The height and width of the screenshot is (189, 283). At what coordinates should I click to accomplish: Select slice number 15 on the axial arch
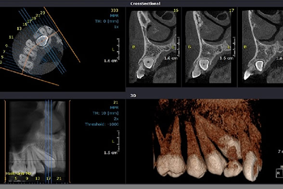pos(25,25)
